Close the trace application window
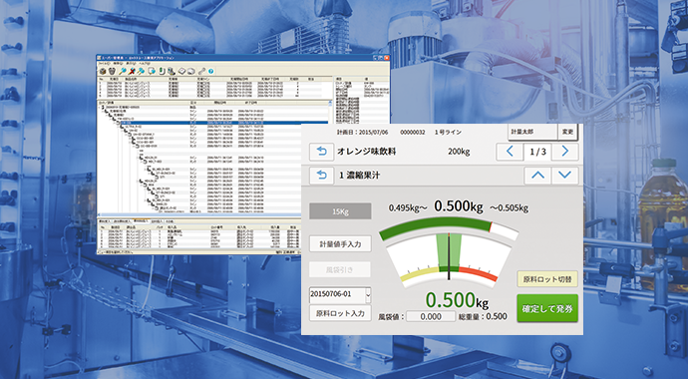The height and width of the screenshot is (379, 688). 387,58
